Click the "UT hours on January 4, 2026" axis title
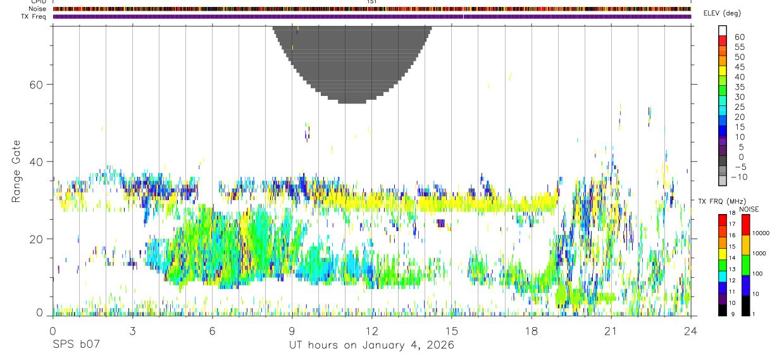This screenshot has width=777, height=358. 371,345
